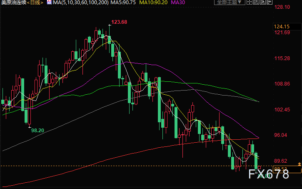Click the crosshair cursor icon in the top toolbar
This screenshot has height=189, width=302.
pyautogui.click(x=250, y=2)
